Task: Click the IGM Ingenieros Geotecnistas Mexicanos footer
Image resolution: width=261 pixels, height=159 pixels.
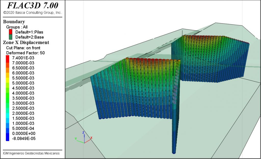Action: click(x=31, y=153)
